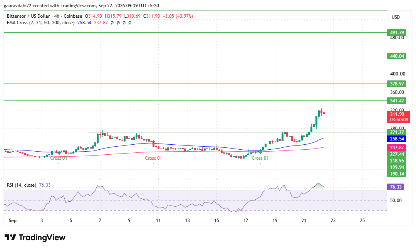Click the TradingView logo at bottom
Screen dimensions: 416x249
[35, 237]
